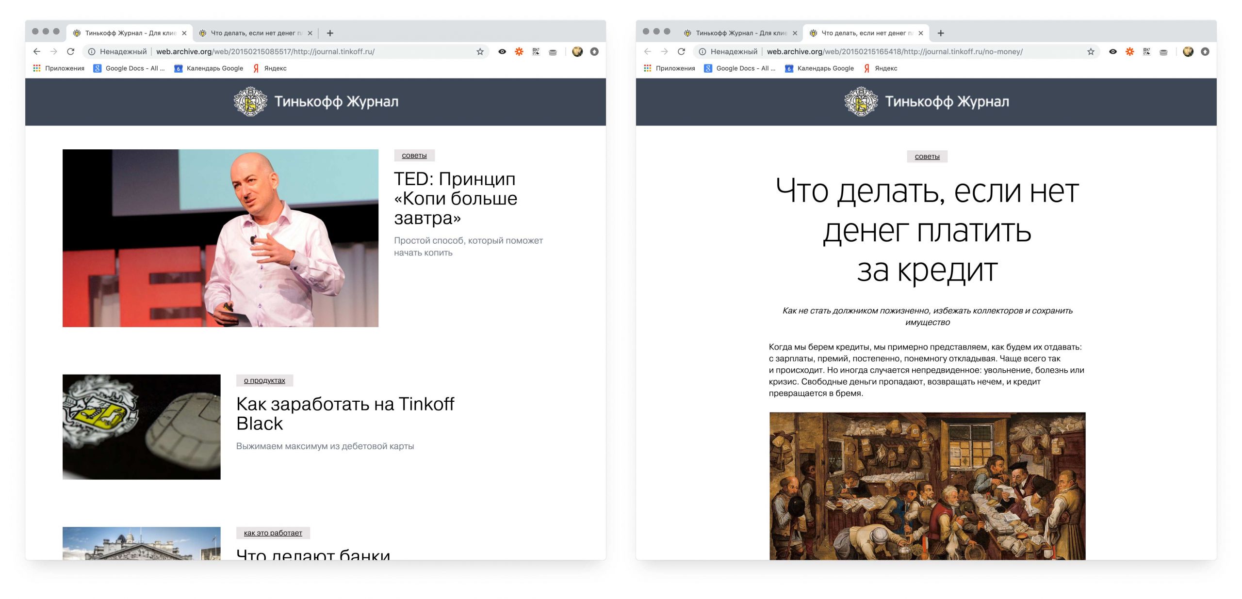This screenshot has height=599, width=1242.
Task: Click TED speaker article thumbnail
Action: coord(220,238)
